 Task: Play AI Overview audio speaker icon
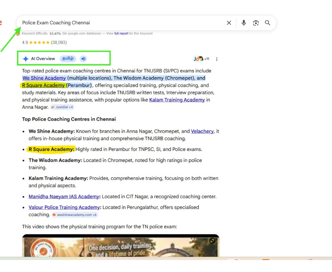pyautogui.click(x=83, y=59)
